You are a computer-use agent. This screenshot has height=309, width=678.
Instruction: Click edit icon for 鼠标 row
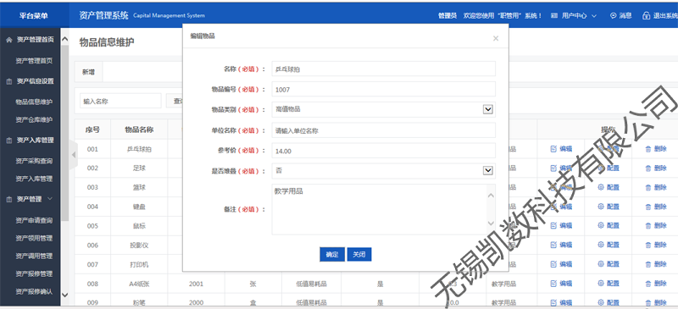[553, 225]
